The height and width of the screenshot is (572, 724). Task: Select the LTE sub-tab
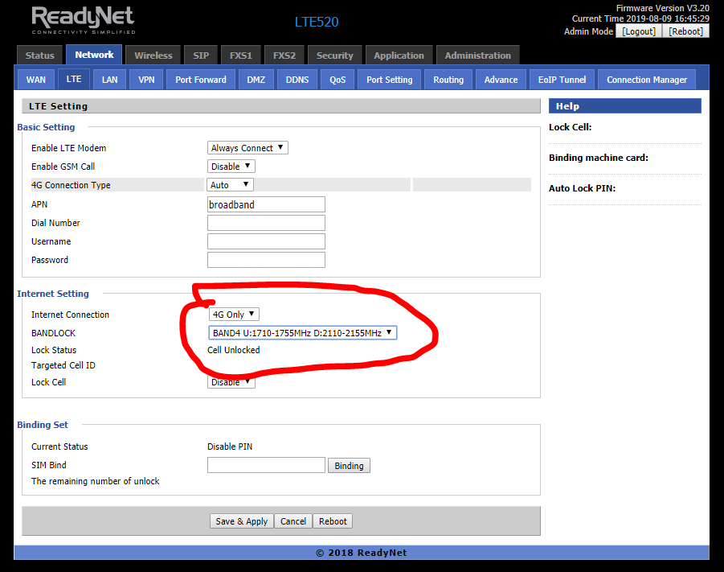click(74, 79)
